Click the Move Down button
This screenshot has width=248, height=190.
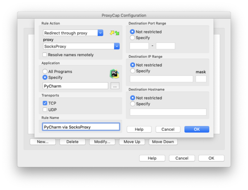coord(163,142)
